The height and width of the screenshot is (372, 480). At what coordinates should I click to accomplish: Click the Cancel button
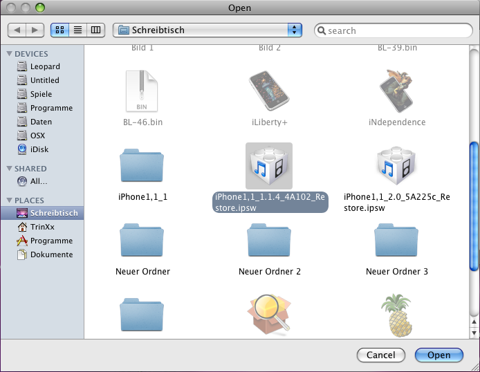pos(380,355)
